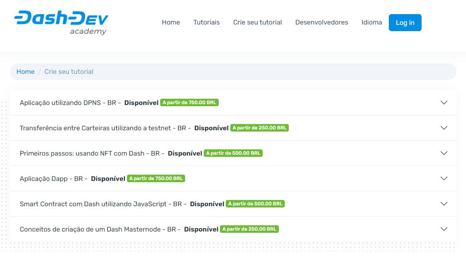The width and height of the screenshot is (466, 256).
Task: Click Disponível status on the NFT row
Action: [185, 154]
